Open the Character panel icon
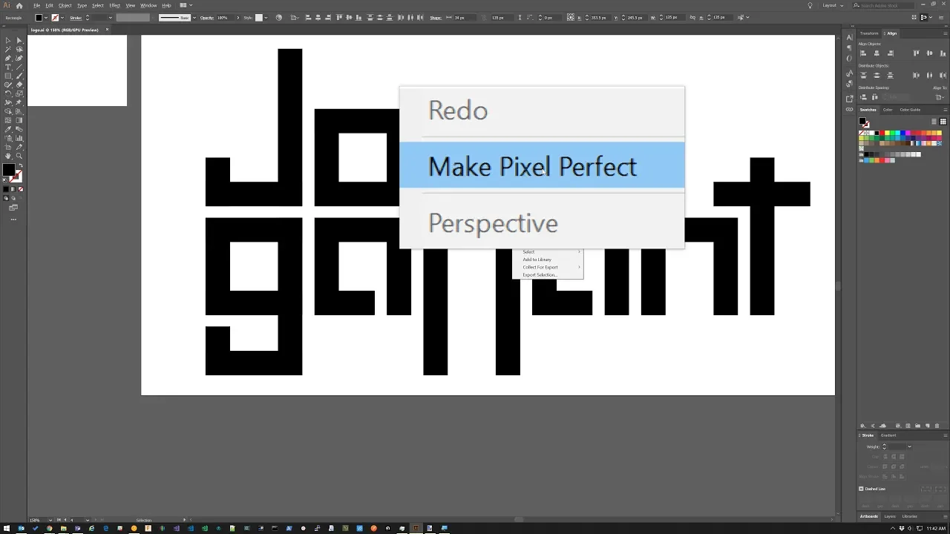950x534 pixels. click(x=850, y=37)
